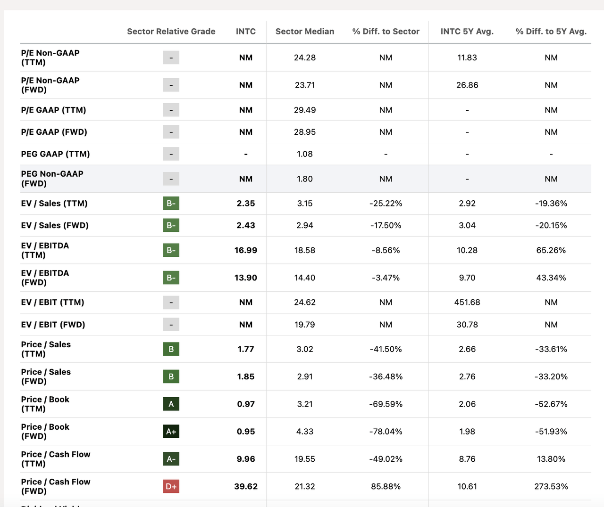
Task: Select the EV / EBITDA (TTM) row label
Action: coord(45,250)
